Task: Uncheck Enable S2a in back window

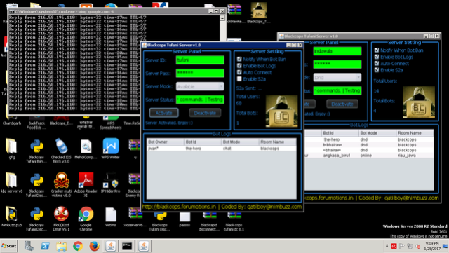Action: coord(377,70)
